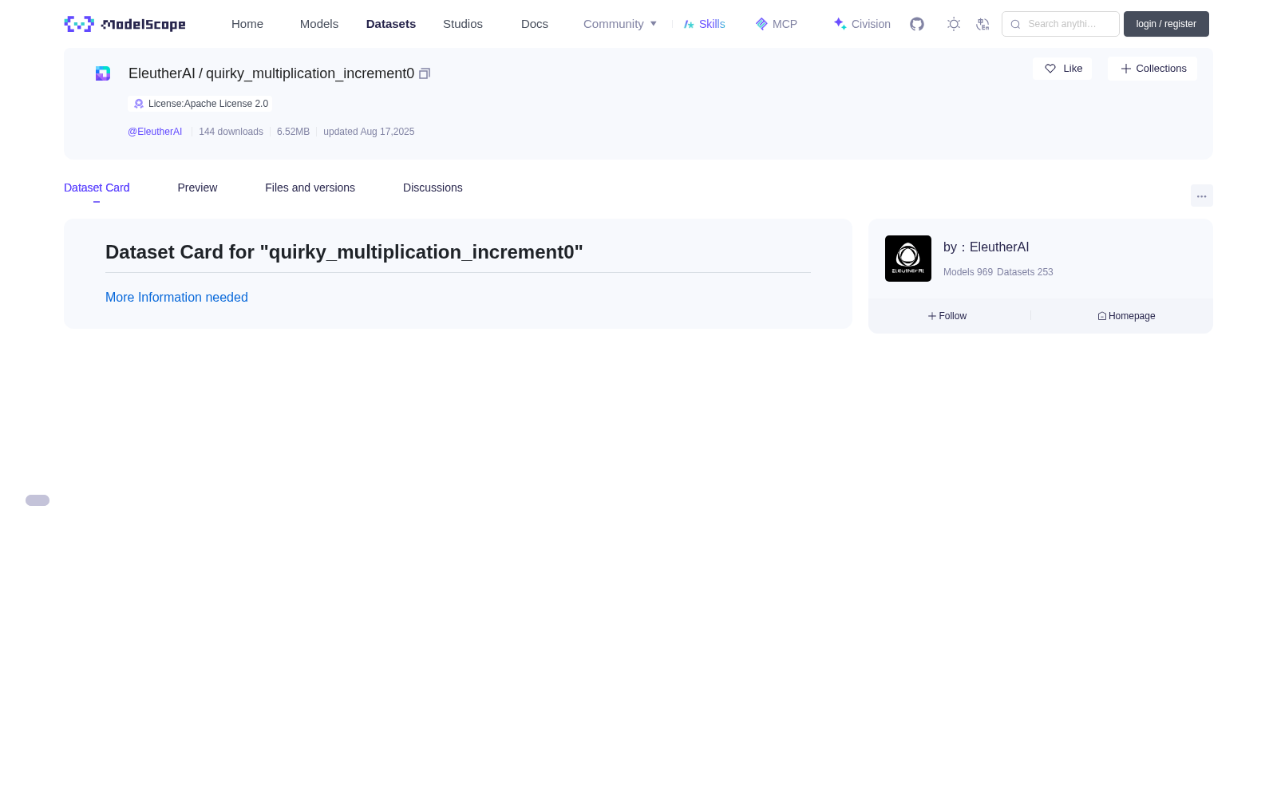The width and height of the screenshot is (1277, 798).
Task: Like this dataset
Action: point(1062,69)
